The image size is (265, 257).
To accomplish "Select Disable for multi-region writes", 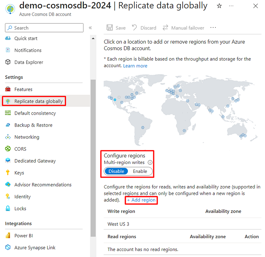I will [x=116, y=171].
